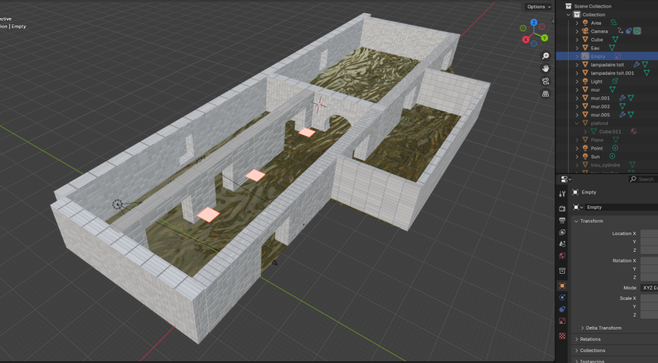Expand the Delta Transform section
Viewport: 658px width, 363px height.
pyautogui.click(x=603, y=328)
